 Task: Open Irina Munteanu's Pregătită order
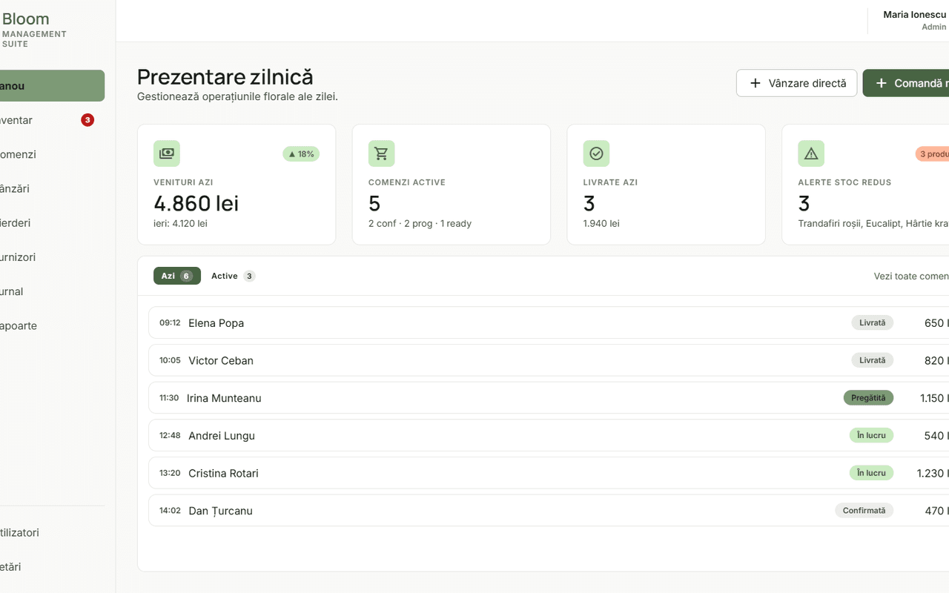549,398
